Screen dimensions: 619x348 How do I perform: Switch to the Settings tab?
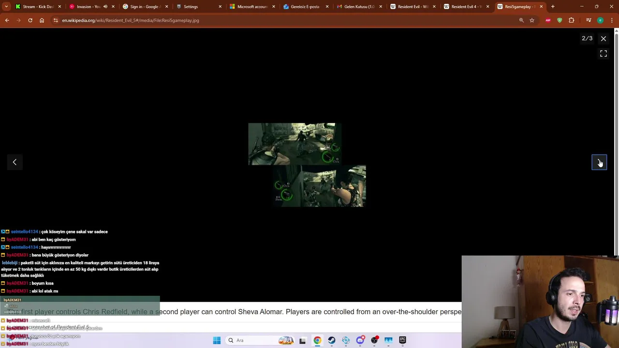click(x=198, y=7)
